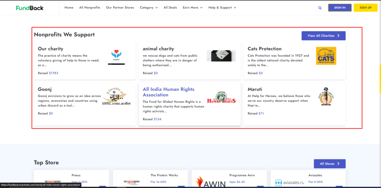Viewport: 381px width, 188px height.
Task: Open the Cats Protection yellow logo
Action: (326, 56)
